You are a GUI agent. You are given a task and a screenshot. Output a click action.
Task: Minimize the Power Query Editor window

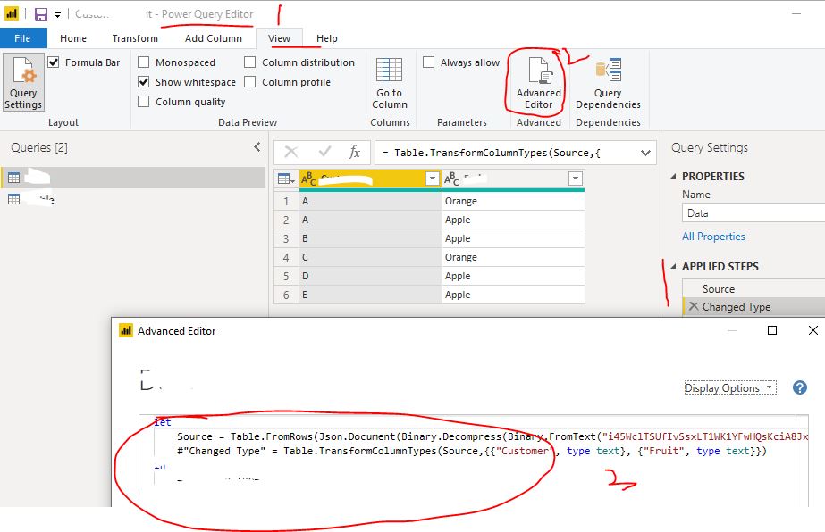coord(796,13)
